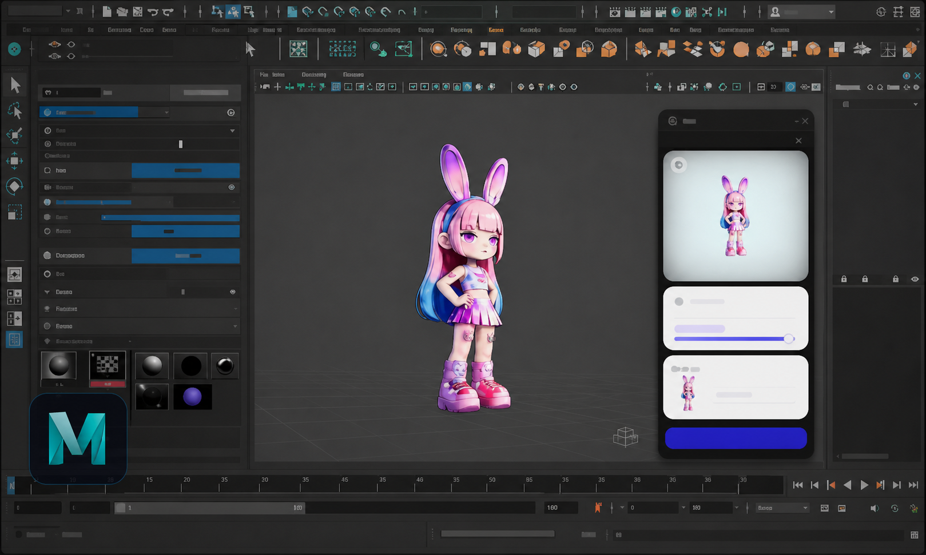Select the orange highlighted shelf tab
Viewport: 926px width, 555px height.
point(496,30)
